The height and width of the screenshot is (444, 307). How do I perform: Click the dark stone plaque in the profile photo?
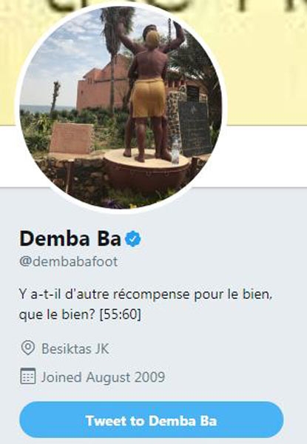195,129
